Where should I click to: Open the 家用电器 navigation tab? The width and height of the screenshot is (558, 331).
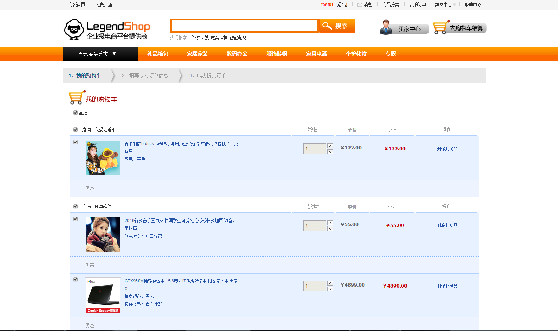point(316,54)
